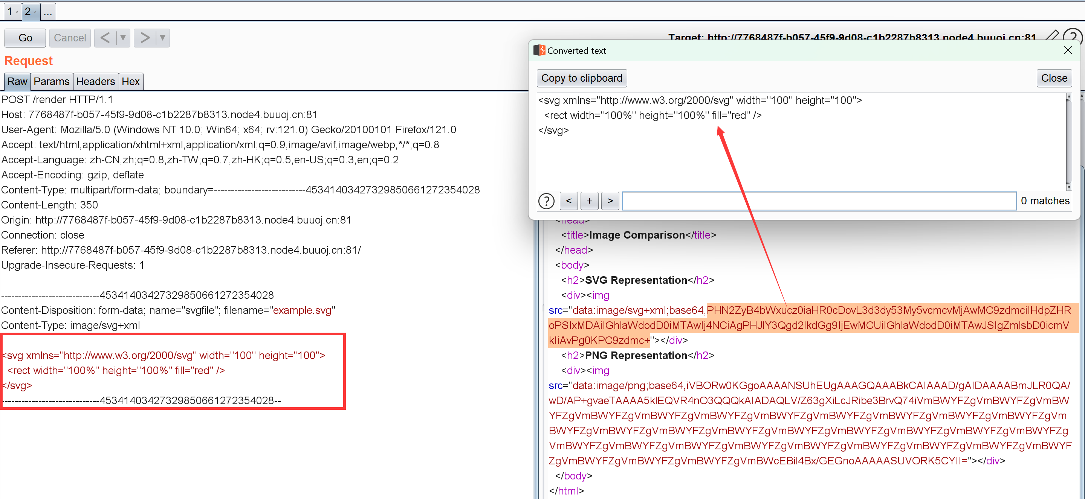Click the search decrement minus button

pos(568,201)
